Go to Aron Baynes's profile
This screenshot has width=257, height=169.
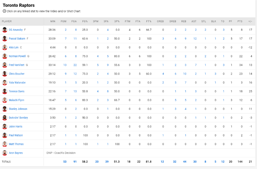tap(16, 153)
